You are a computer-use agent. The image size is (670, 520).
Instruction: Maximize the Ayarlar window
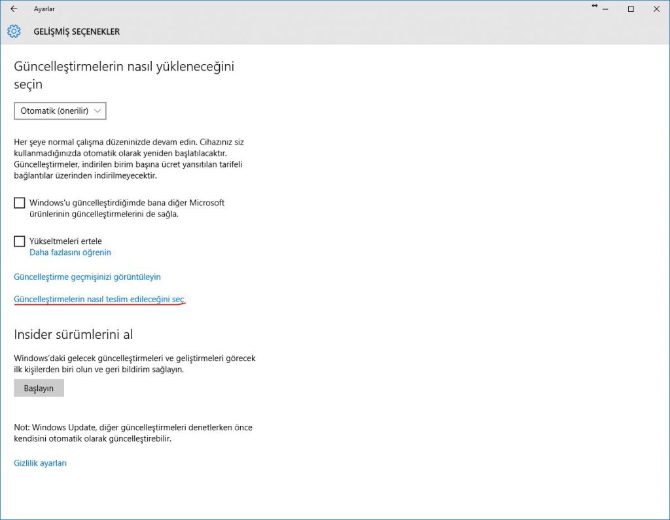(631, 9)
